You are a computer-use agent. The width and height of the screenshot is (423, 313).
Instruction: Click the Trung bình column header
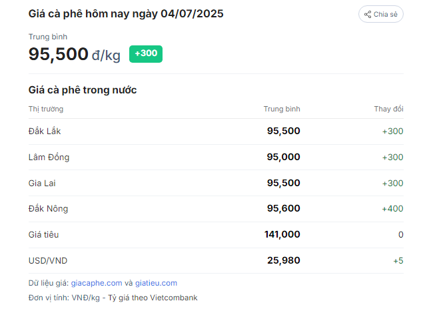click(282, 109)
